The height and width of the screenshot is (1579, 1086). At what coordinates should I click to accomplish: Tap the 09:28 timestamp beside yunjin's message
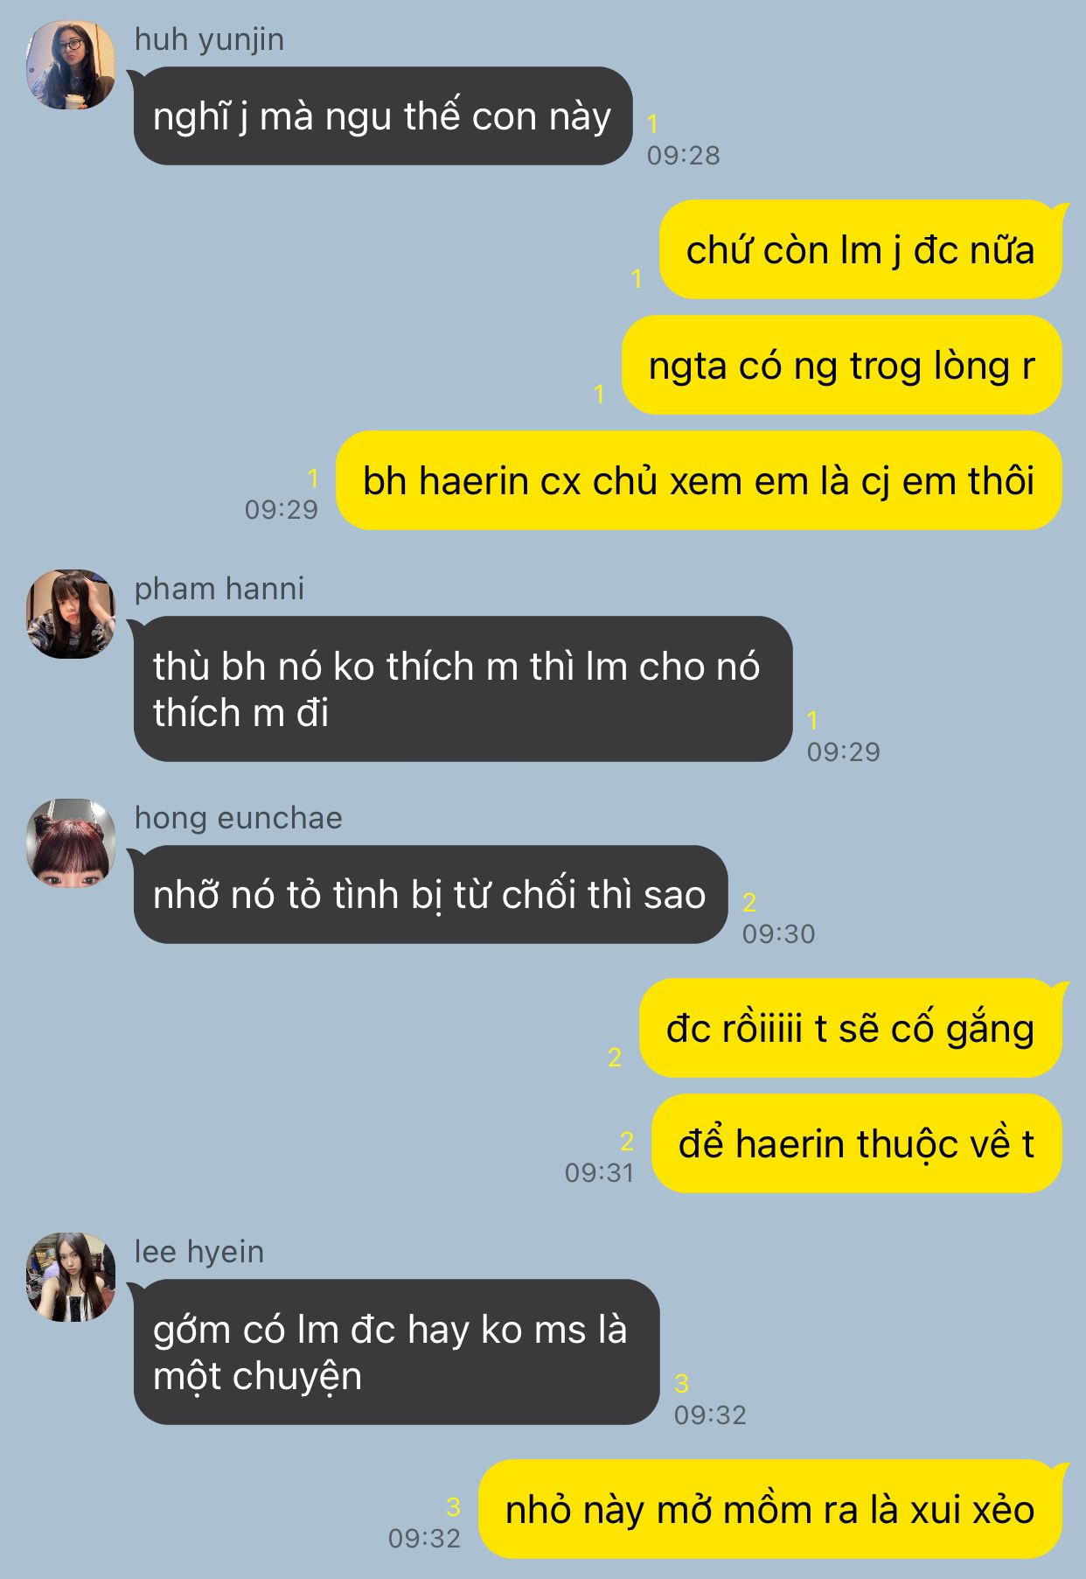pos(684,156)
